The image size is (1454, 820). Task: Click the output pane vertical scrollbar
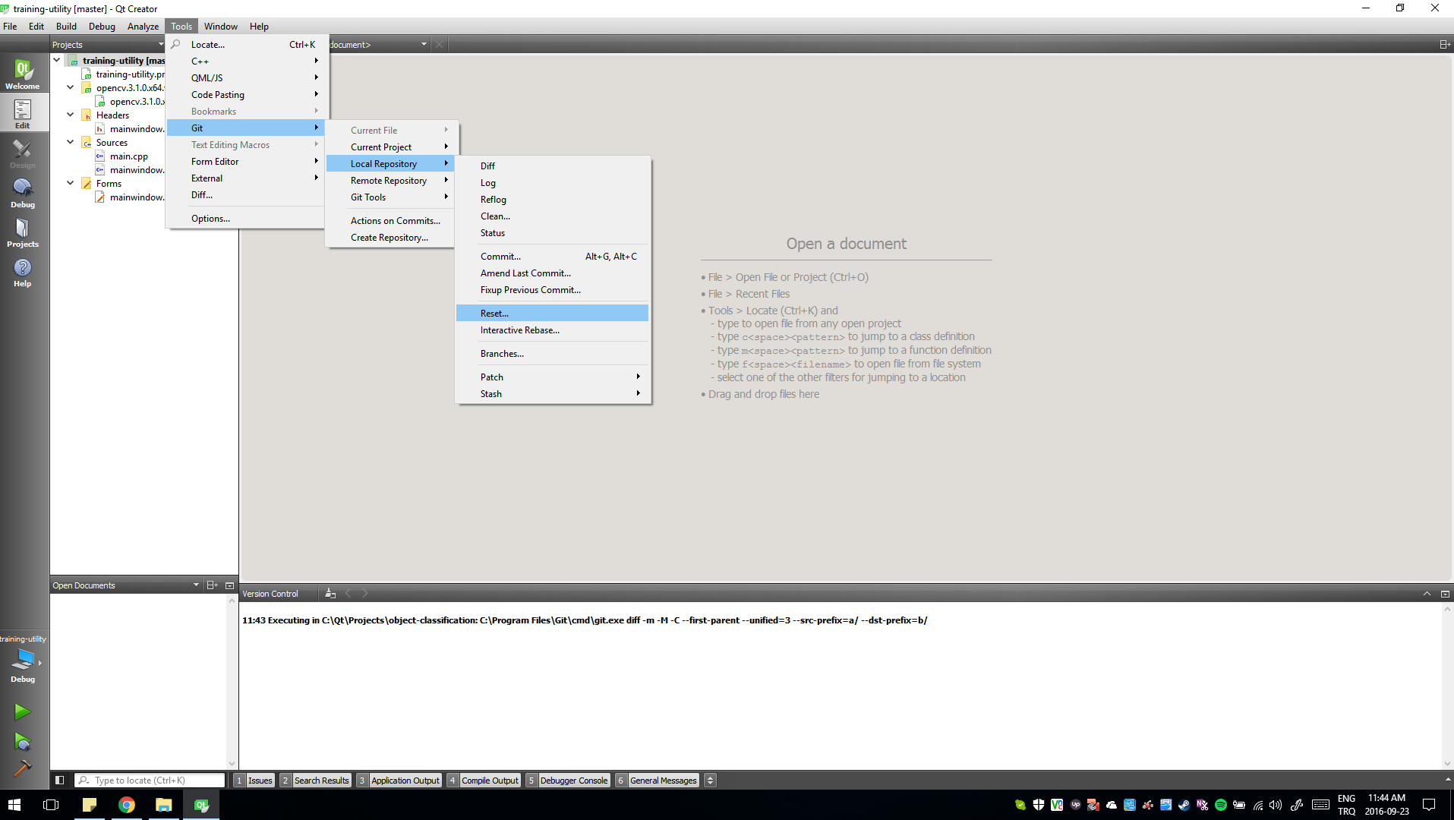tap(1447, 686)
